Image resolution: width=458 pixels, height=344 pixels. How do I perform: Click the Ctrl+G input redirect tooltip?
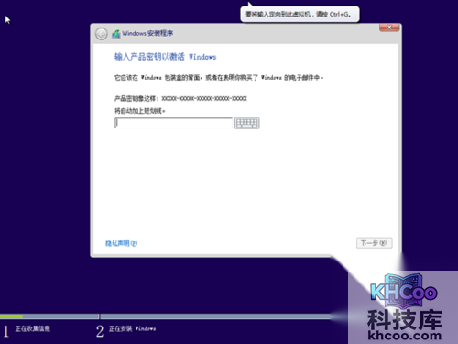[300, 14]
